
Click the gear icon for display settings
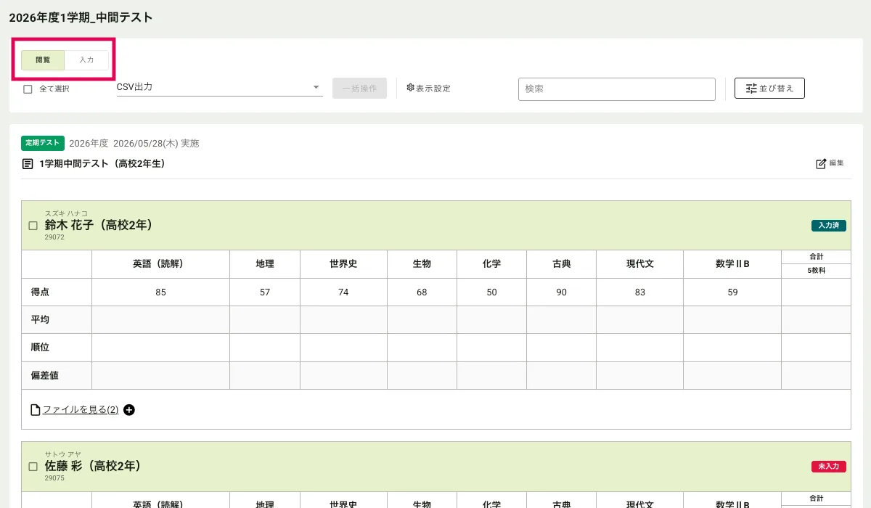[410, 88]
